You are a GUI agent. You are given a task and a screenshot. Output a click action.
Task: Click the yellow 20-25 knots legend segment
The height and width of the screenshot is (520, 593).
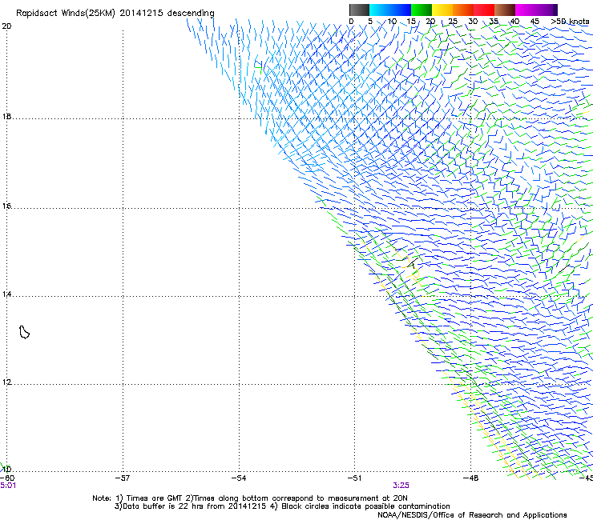442,10
